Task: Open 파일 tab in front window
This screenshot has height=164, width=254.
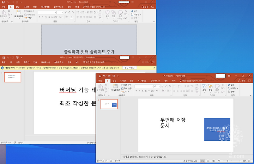Action: (x=100, y=81)
